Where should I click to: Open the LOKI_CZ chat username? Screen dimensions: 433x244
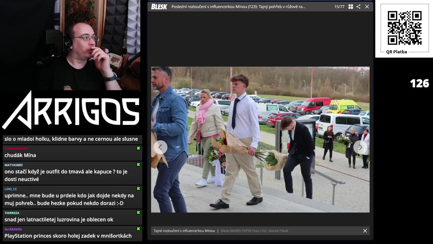(x=10, y=189)
